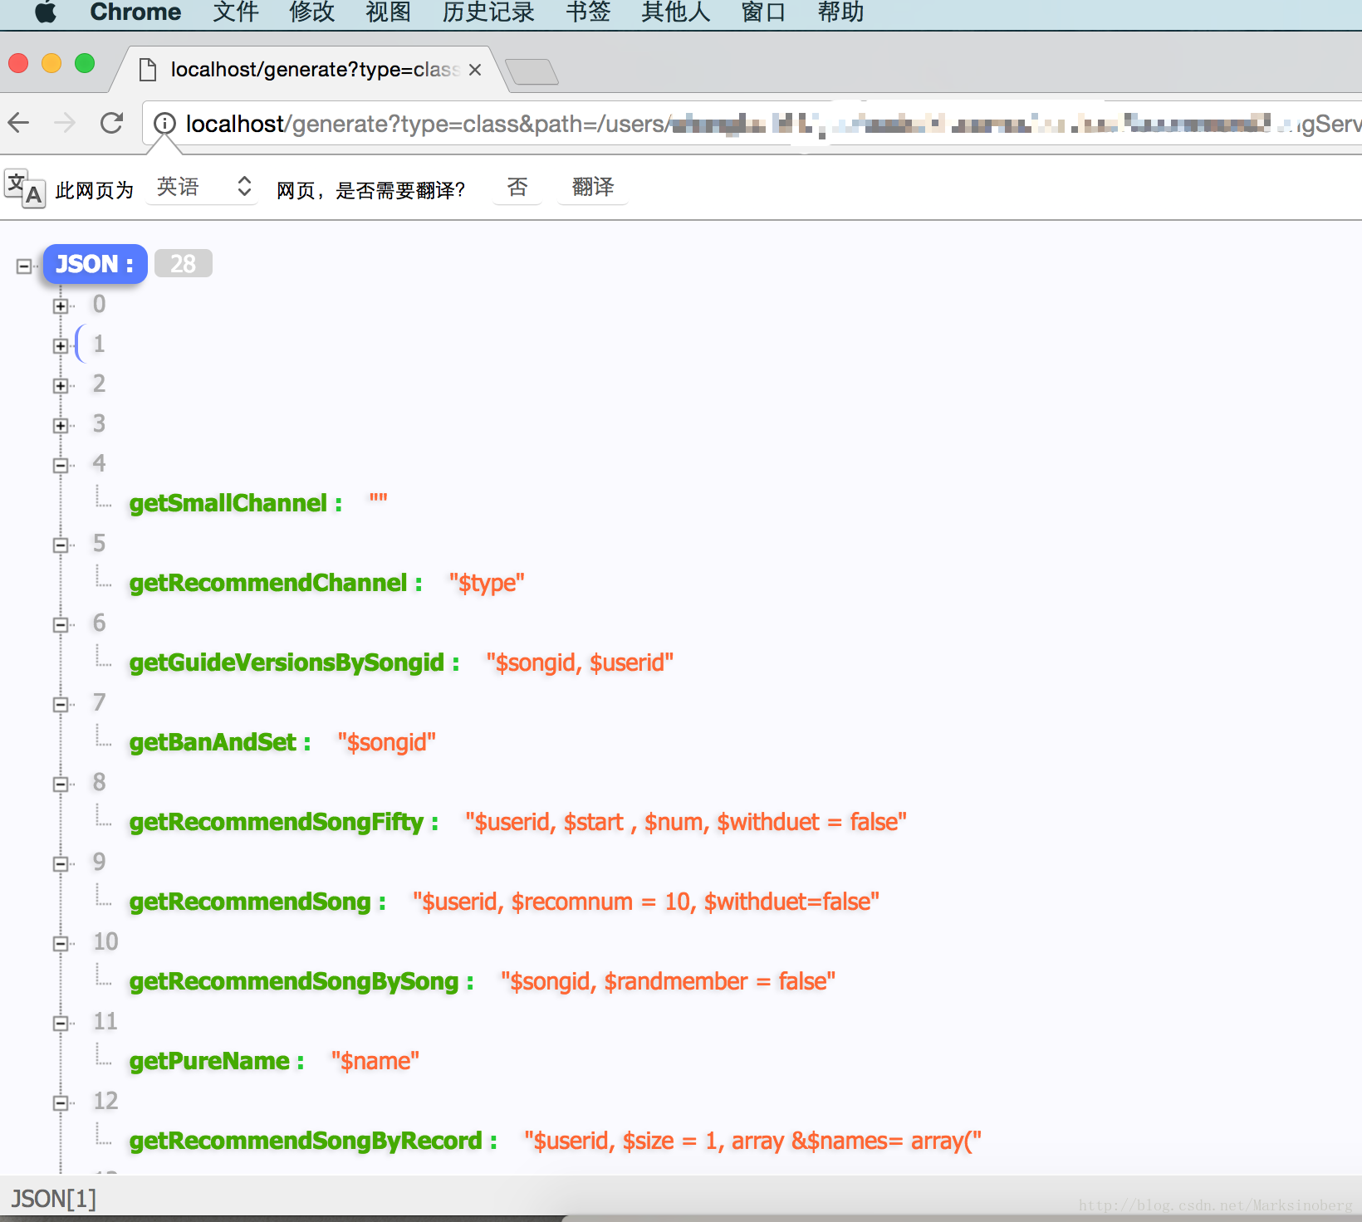Click the "$type" value
This screenshot has width=1362, height=1222.
(487, 583)
